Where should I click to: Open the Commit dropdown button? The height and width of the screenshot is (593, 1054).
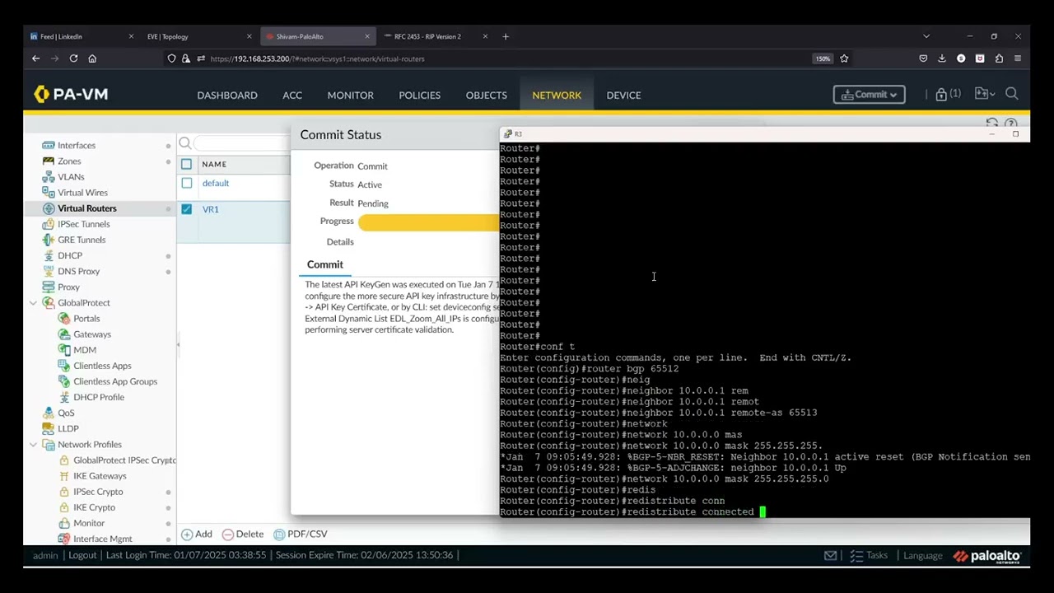[870, 95]
